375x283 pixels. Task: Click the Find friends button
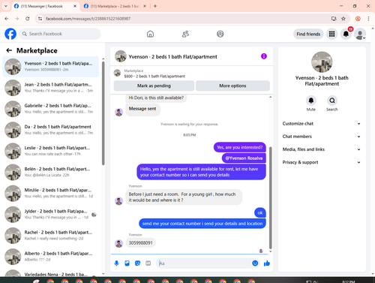[308, 34]
